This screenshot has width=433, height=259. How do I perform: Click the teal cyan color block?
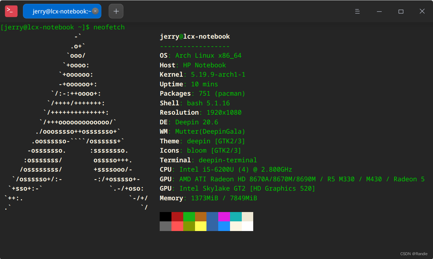click(x=236, y=217)
